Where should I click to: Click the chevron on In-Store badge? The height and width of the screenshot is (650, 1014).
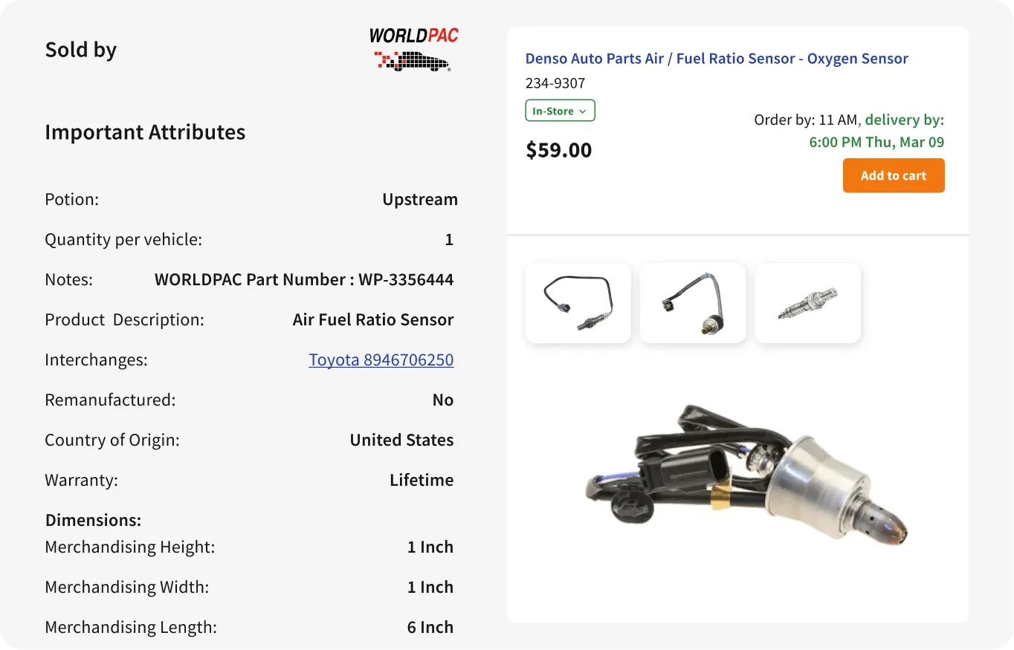tap(583, 111)
